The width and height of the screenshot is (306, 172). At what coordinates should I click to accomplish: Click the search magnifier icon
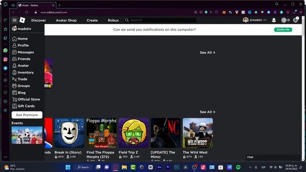(x=127, y=20)
